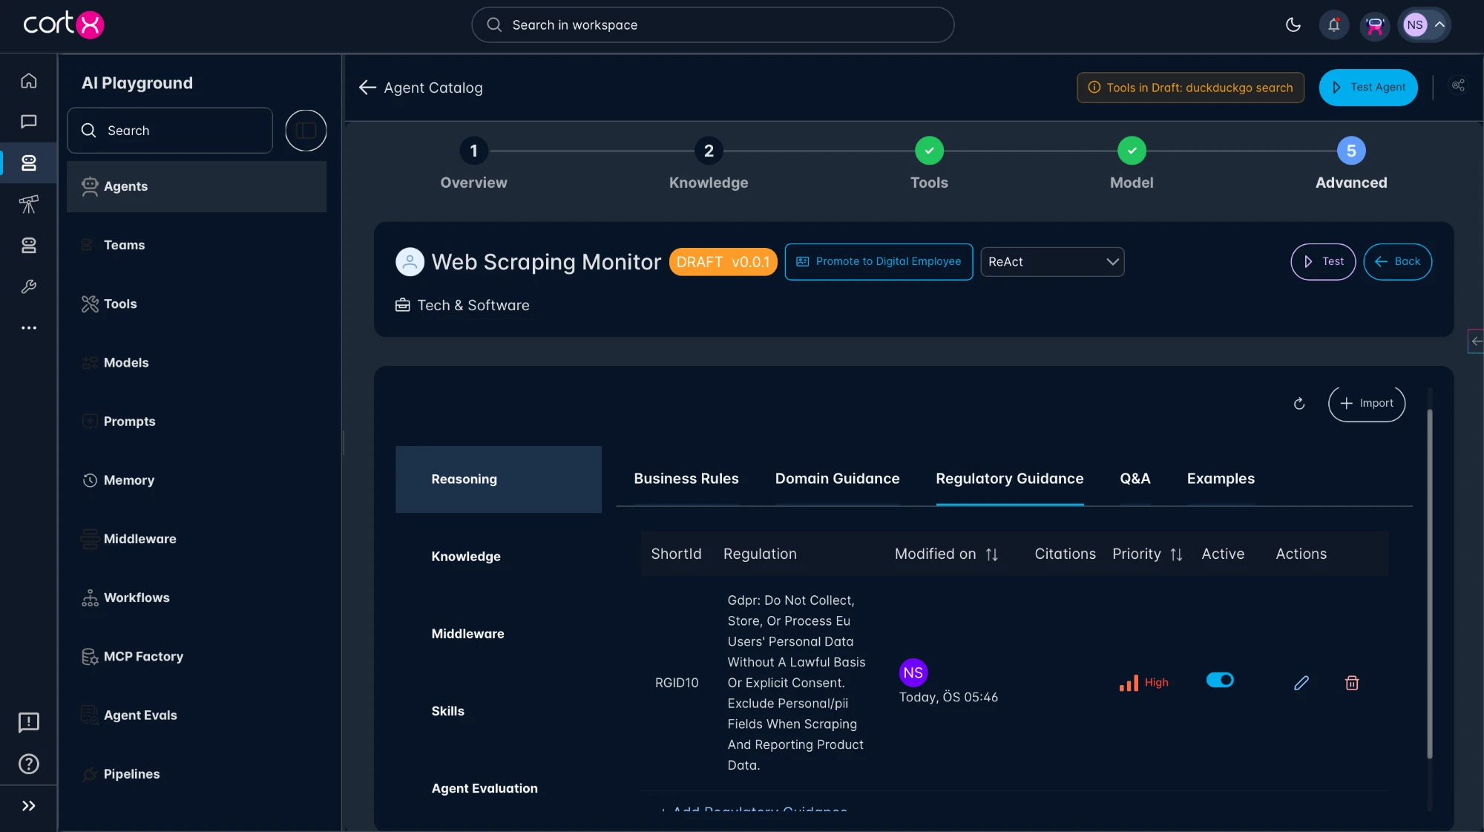1484x832 pixels.
Task: Open the wrench tools icon in left rail
Action: point(29,286)
